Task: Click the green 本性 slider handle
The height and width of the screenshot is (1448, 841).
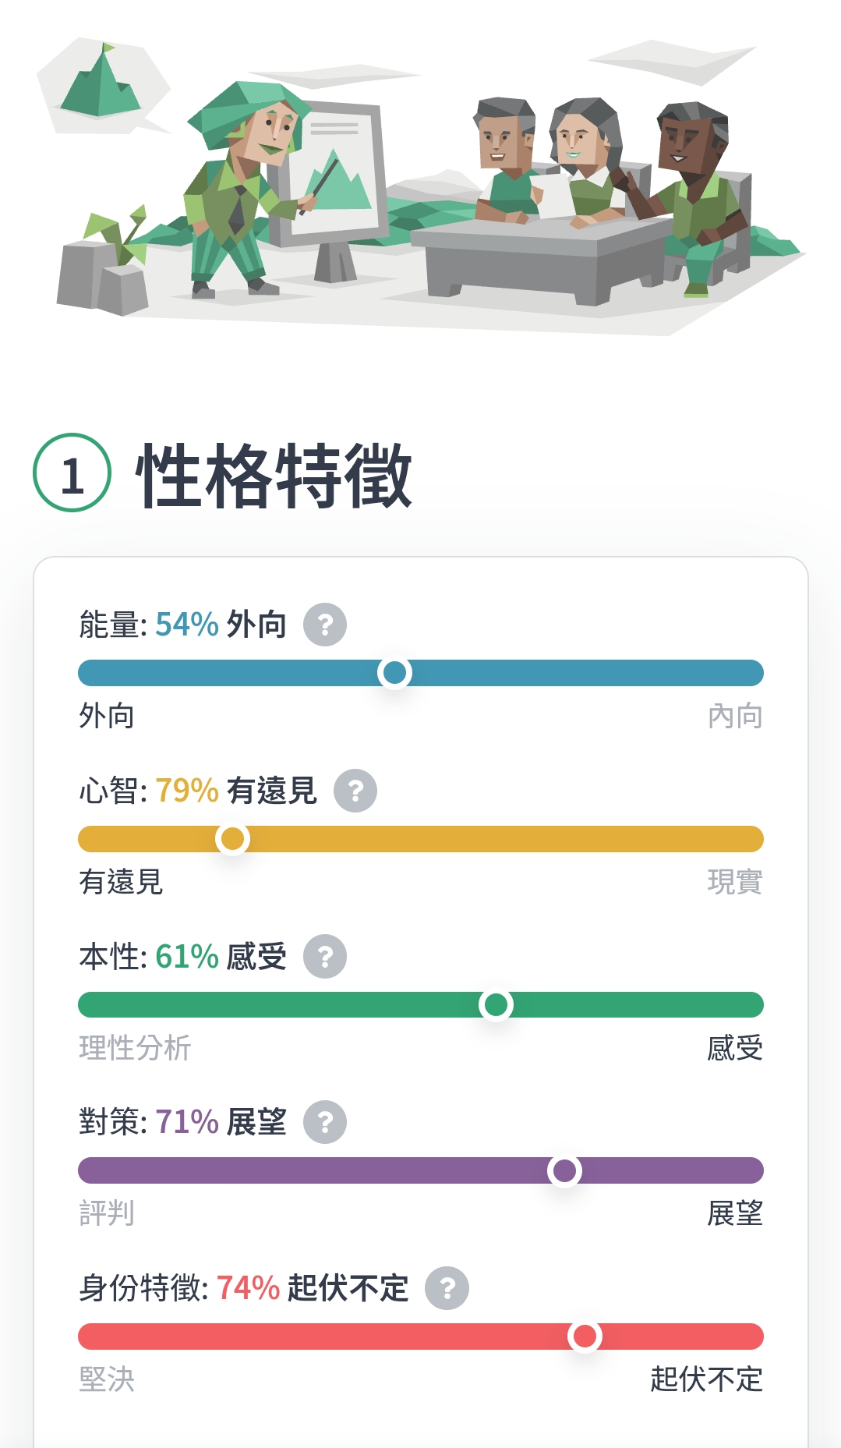Action: pyautogui.click(x=496, y=1004)
